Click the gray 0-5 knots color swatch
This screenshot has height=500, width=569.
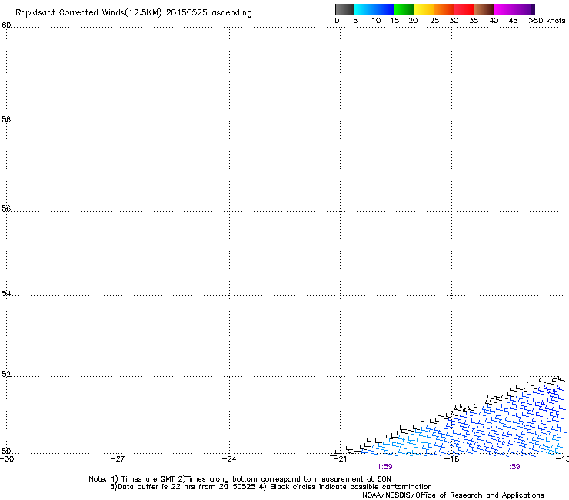click(344, 9)
